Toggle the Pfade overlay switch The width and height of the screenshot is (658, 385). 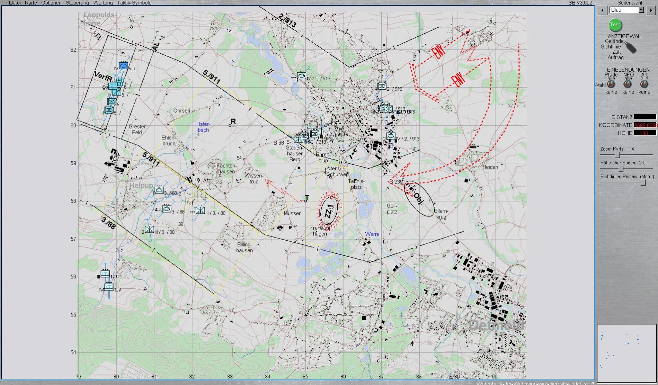point(611,84)
